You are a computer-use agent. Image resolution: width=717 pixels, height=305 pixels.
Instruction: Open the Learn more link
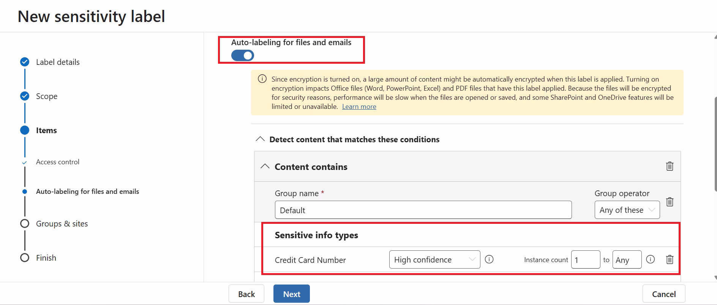(x=359, y=107)
